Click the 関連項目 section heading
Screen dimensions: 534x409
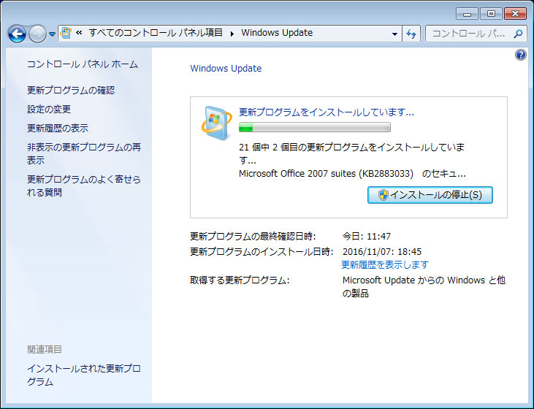click(45, 349)
